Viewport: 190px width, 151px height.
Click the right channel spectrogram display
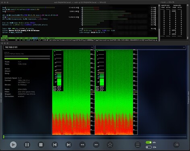(114, 92)
